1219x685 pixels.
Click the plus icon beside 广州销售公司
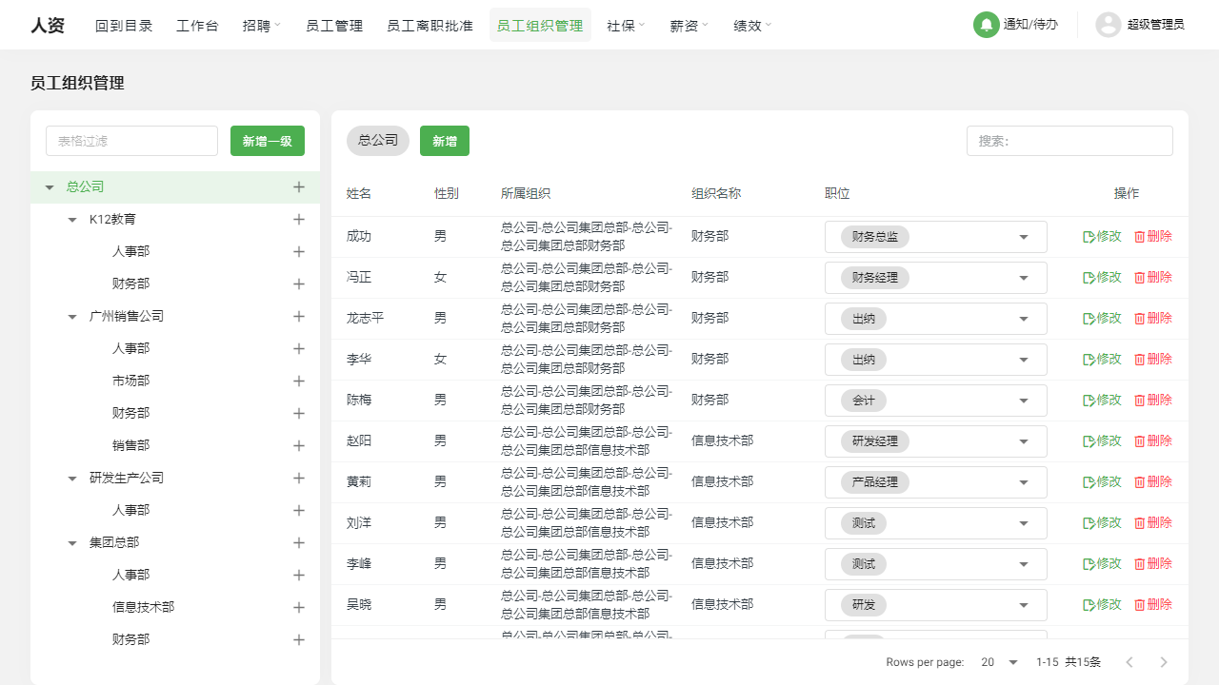click(299, 315)
